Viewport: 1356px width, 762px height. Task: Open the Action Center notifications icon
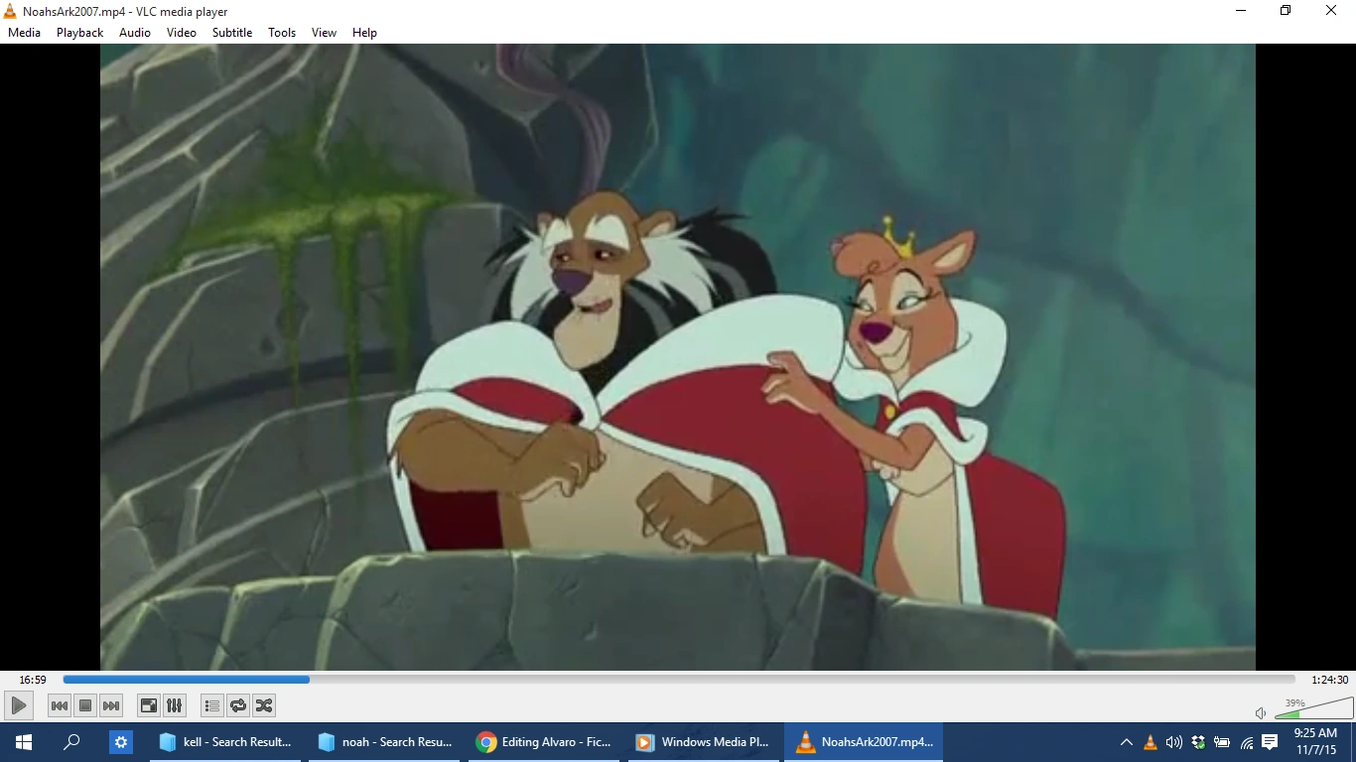1271,742
